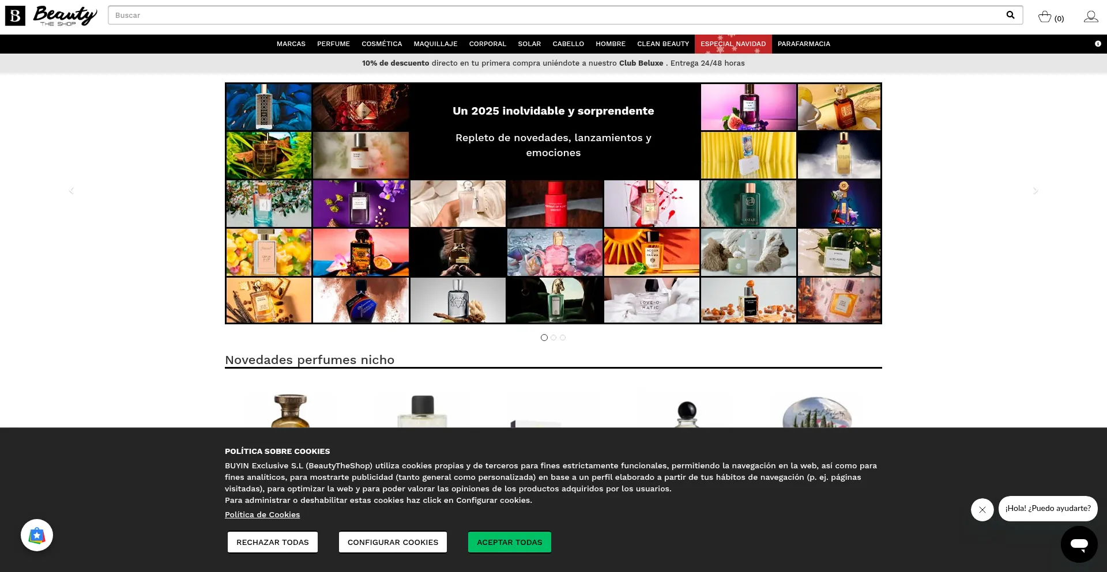The width and height of the screenshot is (1107, 572).
Task: Select the first carousel dot indicator
Action: point(544,338)
